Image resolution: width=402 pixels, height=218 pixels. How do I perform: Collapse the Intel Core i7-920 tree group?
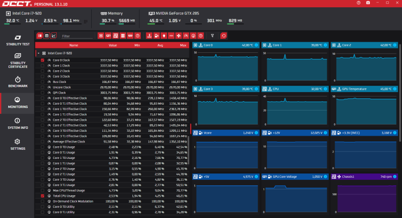point(38,53)
